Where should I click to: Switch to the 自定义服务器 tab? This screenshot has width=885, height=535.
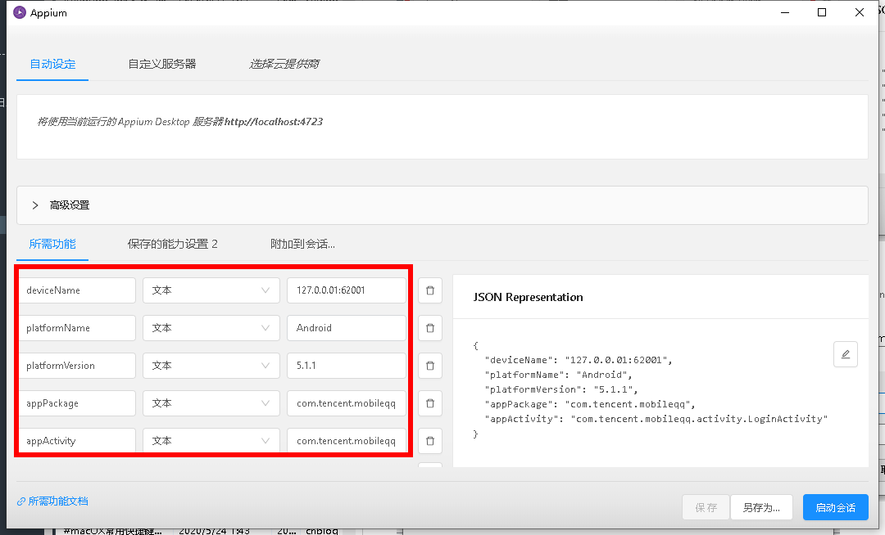(x=162, y=64)
